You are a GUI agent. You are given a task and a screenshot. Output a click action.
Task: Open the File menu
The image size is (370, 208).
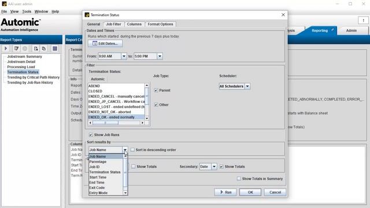(x=4, y=12)
